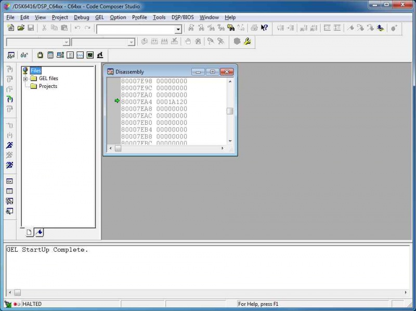Click the context Help pointer icon
The height and width of the screenshot is (311, 416).
tap(264, 28)
